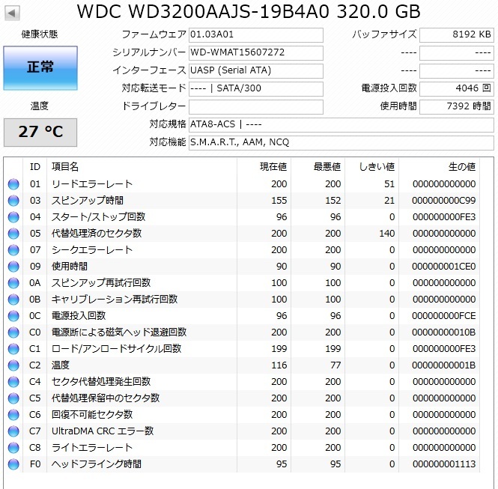Click raw value 00000000001B

coord(443,365)
